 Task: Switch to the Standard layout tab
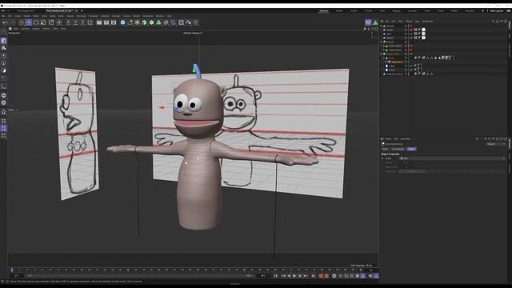tap(323, 10)
